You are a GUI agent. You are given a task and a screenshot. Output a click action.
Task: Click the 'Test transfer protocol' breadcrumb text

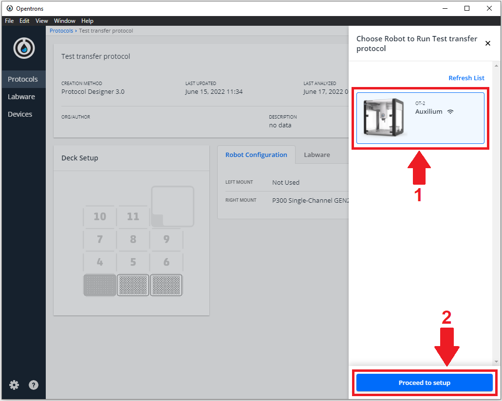106,31
